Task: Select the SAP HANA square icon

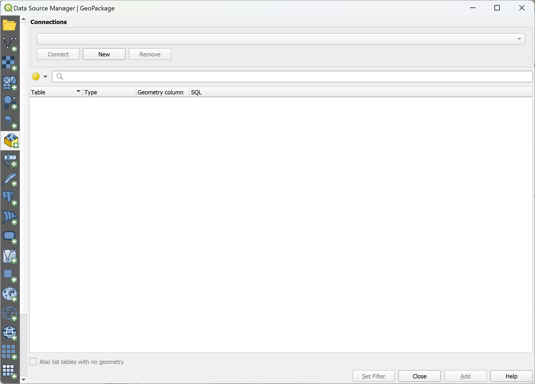Action: pos(10,275)
